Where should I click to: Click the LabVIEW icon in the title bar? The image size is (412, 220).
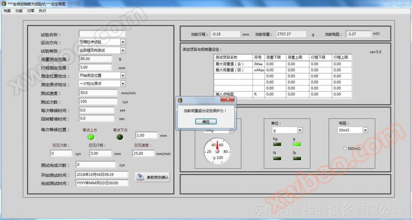pos(4,3)
